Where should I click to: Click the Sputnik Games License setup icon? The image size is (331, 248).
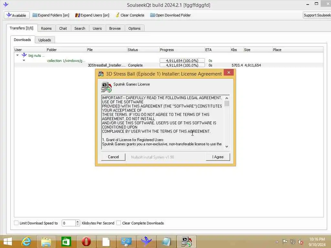coord(106,87)
